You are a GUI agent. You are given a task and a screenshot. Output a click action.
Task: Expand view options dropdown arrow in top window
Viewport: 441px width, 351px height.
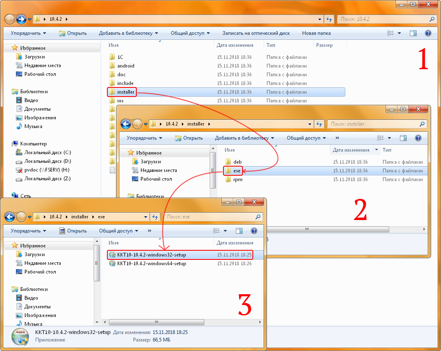[x=399, y=33]
